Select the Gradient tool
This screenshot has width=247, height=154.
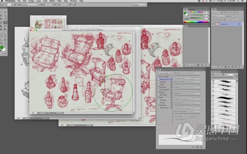[x=5, y=29]
